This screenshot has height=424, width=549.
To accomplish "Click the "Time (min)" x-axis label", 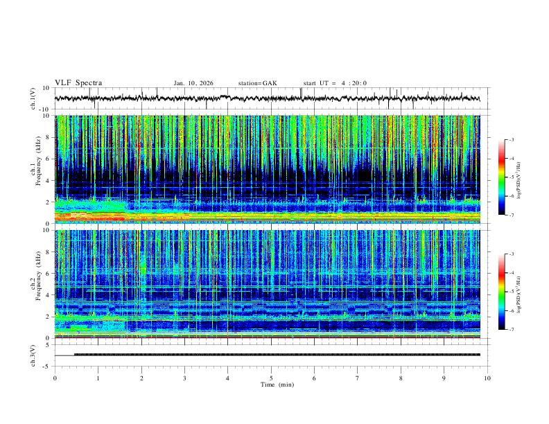I will [277, 385].
